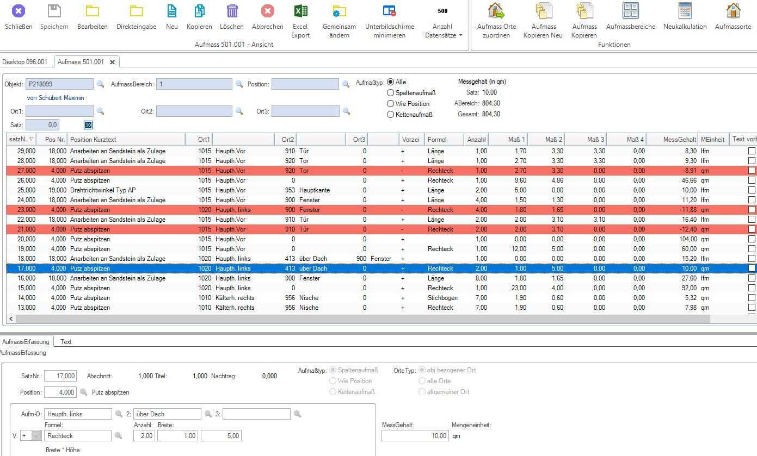The height and width of the screenshot is (456, 757).
Task: Click the Schließen toolbar icon
Action: [19, 11]
